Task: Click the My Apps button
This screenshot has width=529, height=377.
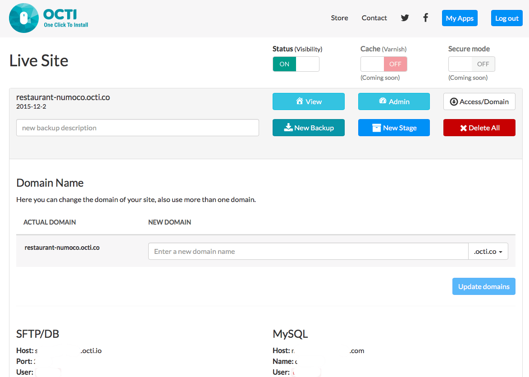Action: point(460,18)
